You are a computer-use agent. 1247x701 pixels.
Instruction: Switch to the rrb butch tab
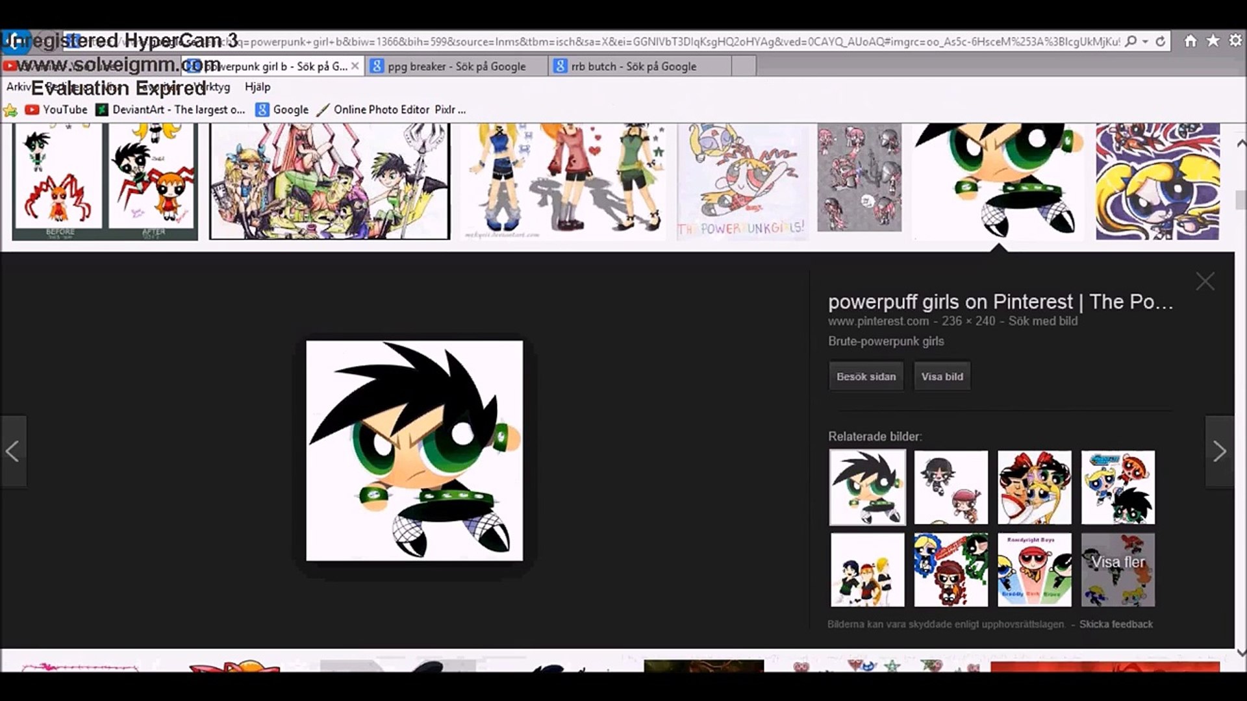(x=633, y=66)
